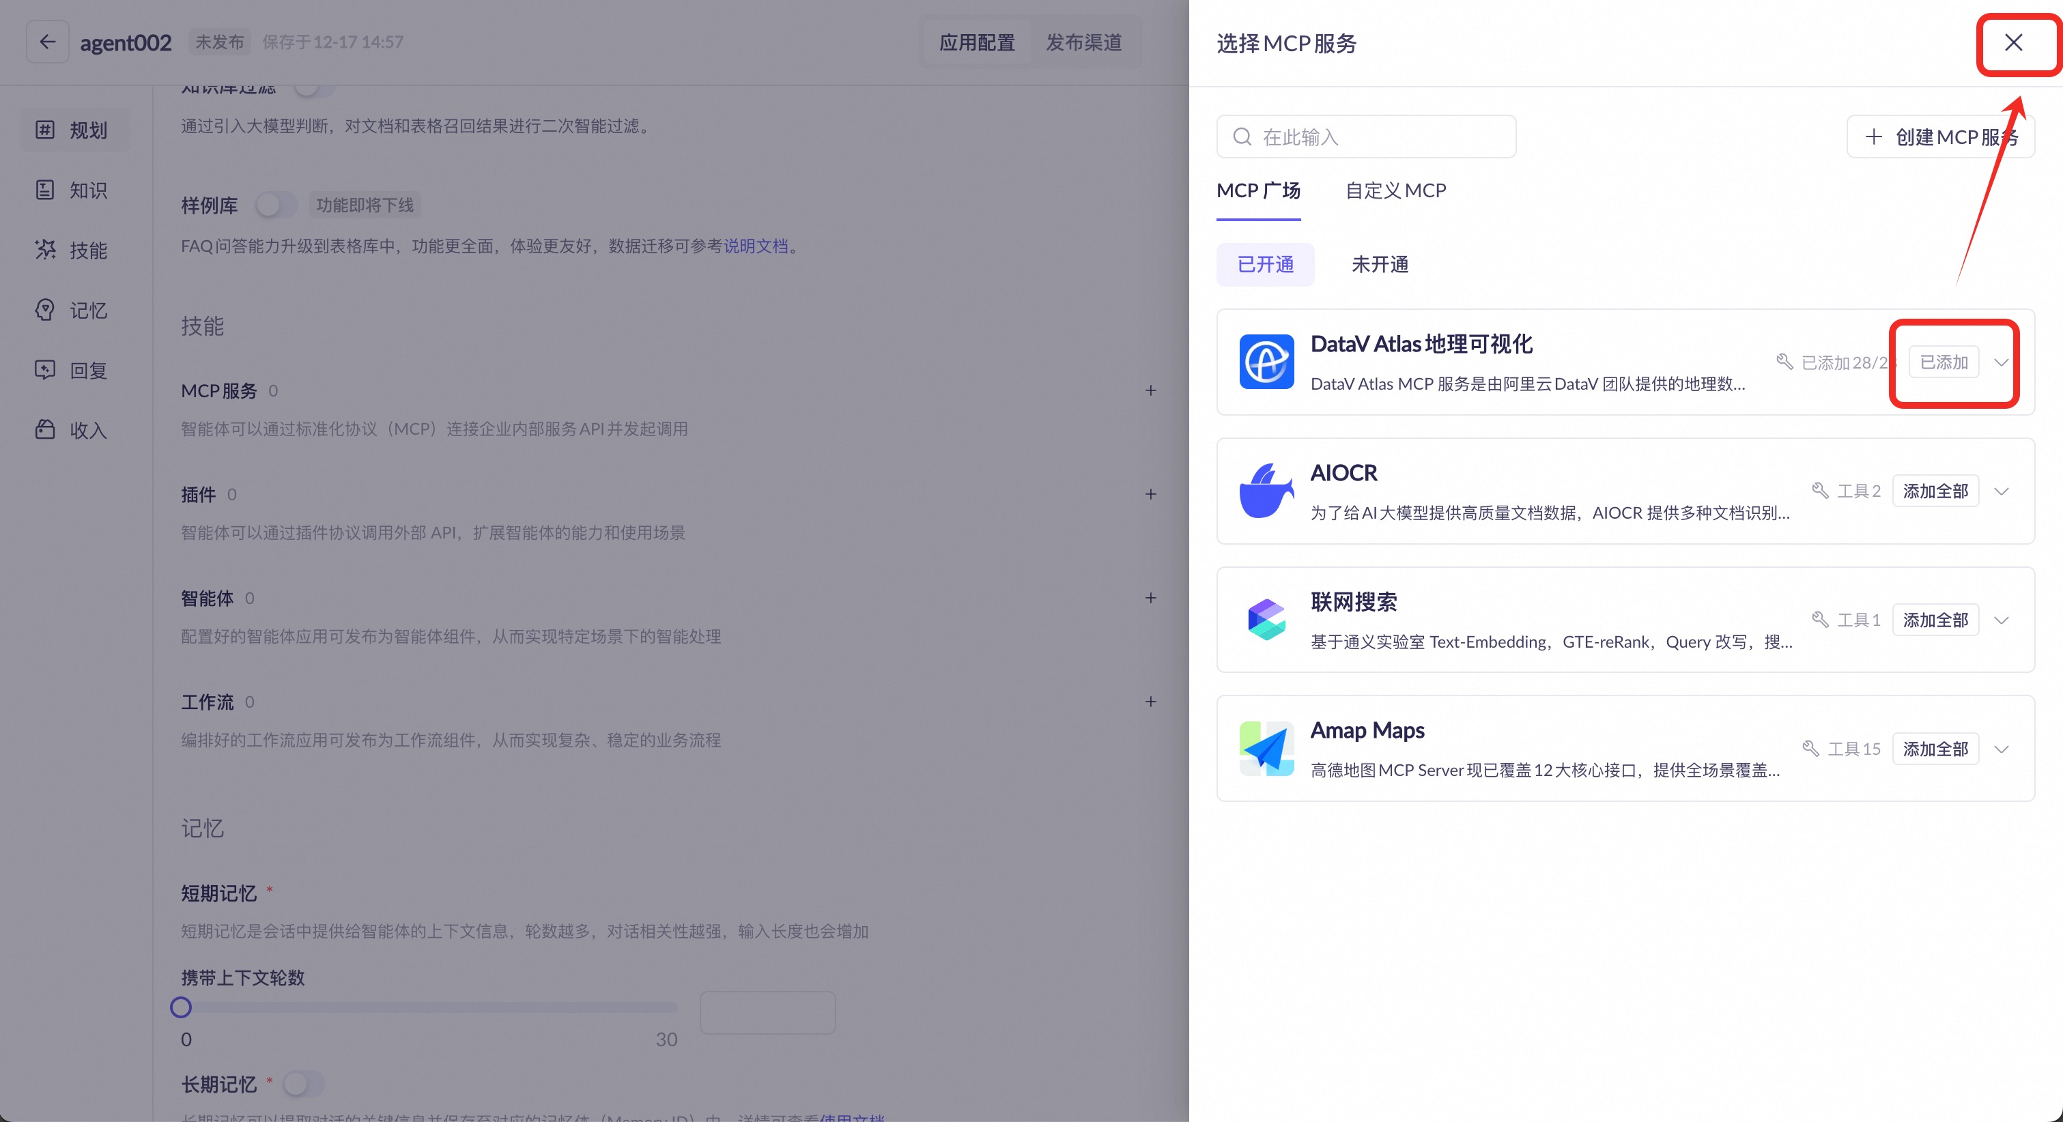Click 添加全部 for Amap Maps
Image resolution: width=2063 pixels, height=1122 pixels.
(x=1935, y=749)
